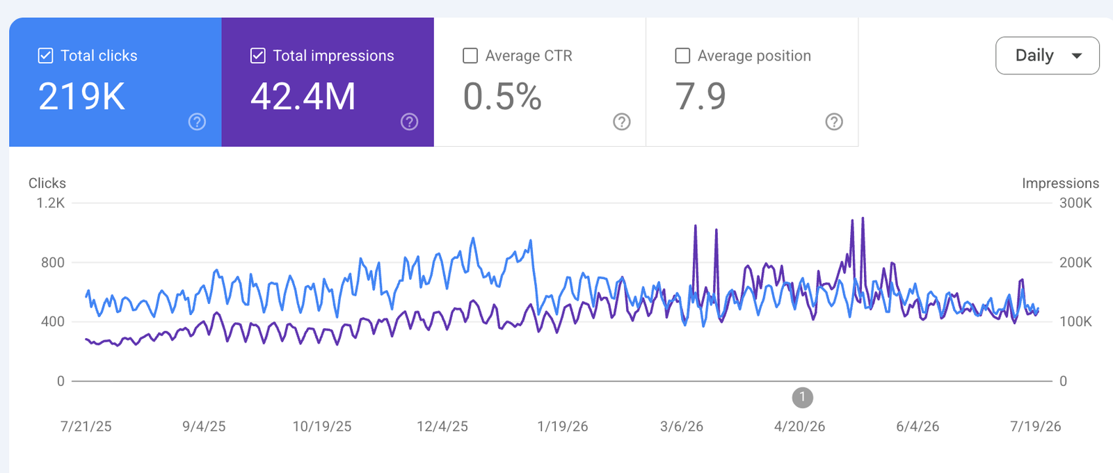Screen dimensions: 1113x473
Task: Click the 42.4M total impressions value
Action: (303, 96)
